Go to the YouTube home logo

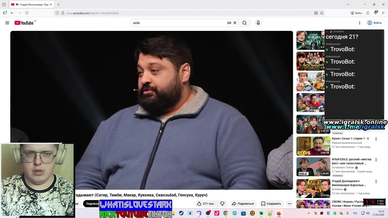[x=24, y=23]
